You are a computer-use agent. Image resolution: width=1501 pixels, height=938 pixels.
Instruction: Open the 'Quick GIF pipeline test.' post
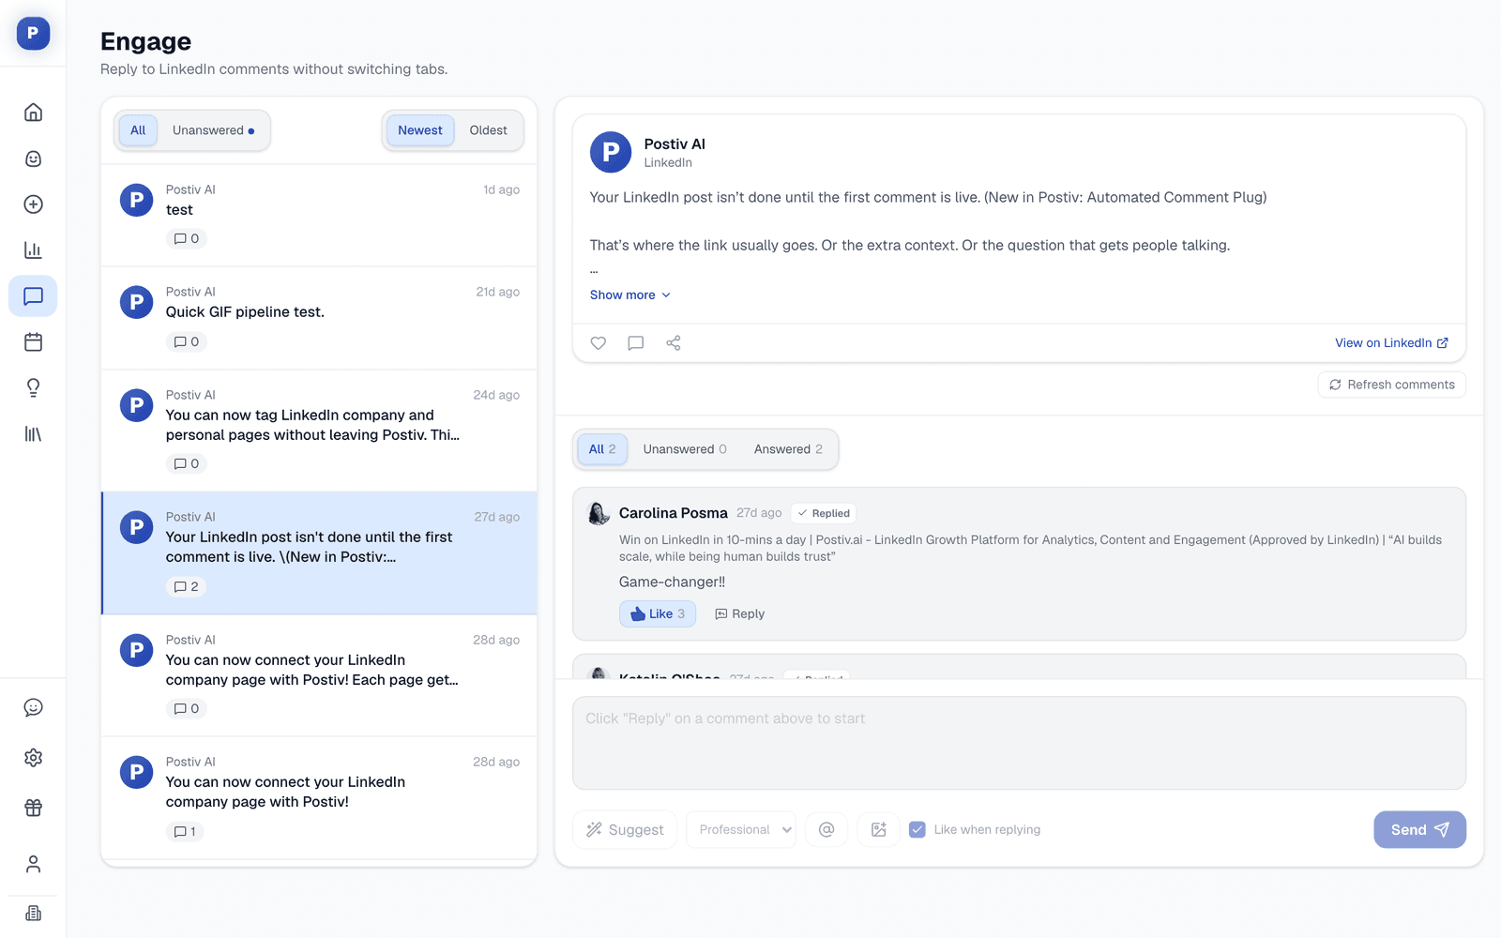(319, 319)
